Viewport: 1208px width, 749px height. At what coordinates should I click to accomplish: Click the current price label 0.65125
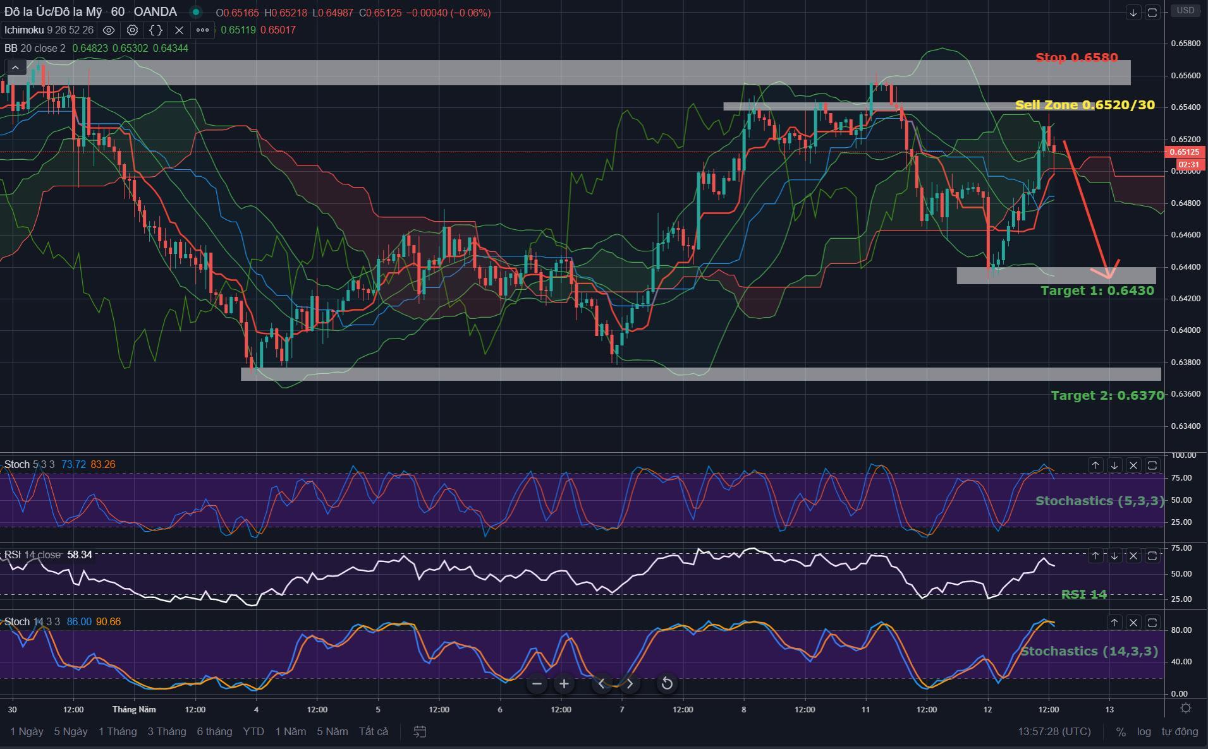point(1184,152)
